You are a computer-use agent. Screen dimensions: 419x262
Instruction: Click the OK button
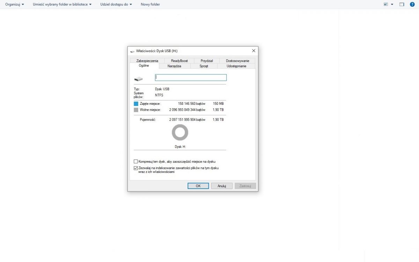click(x=198, y=186)
